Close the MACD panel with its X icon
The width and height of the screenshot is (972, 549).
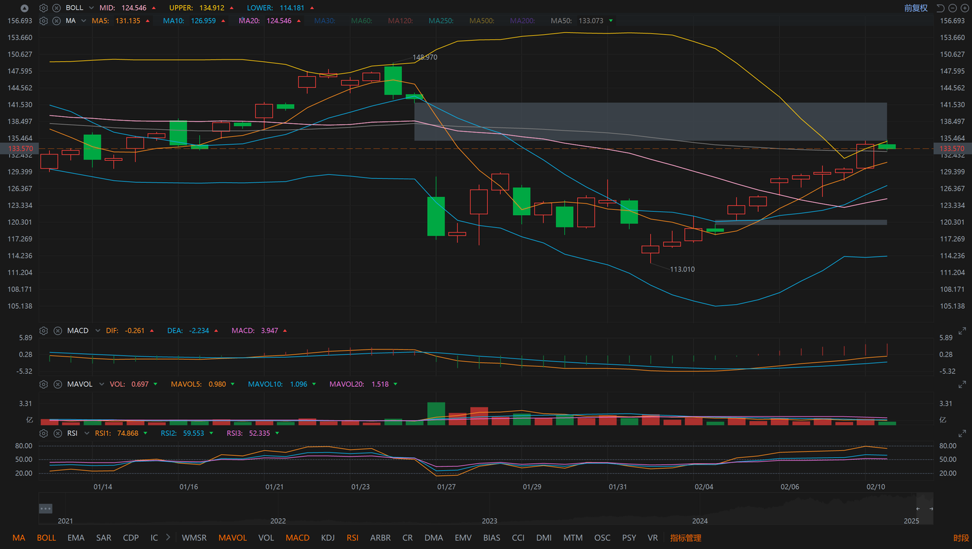[x=58, y=331]
